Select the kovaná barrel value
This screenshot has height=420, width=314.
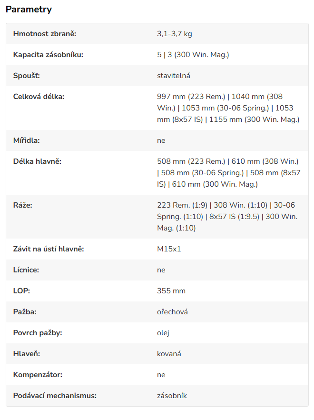(169, 353)
